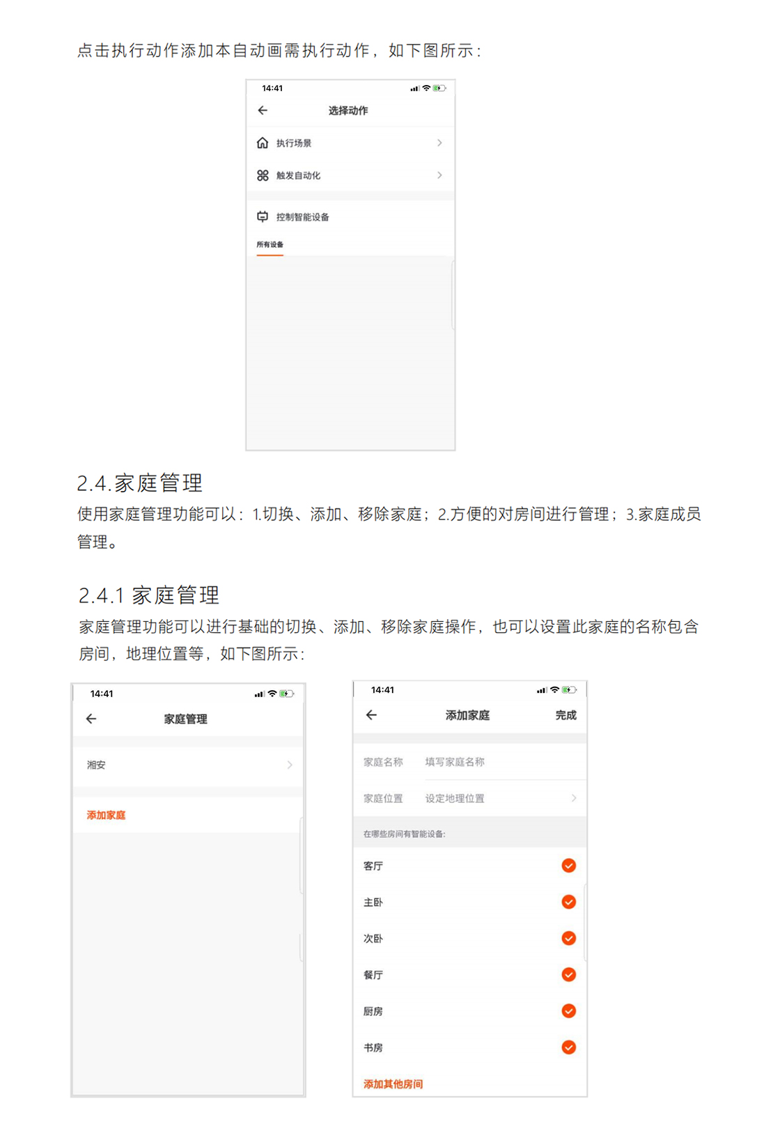Select the 所有设备 tab

coord(270,244)
